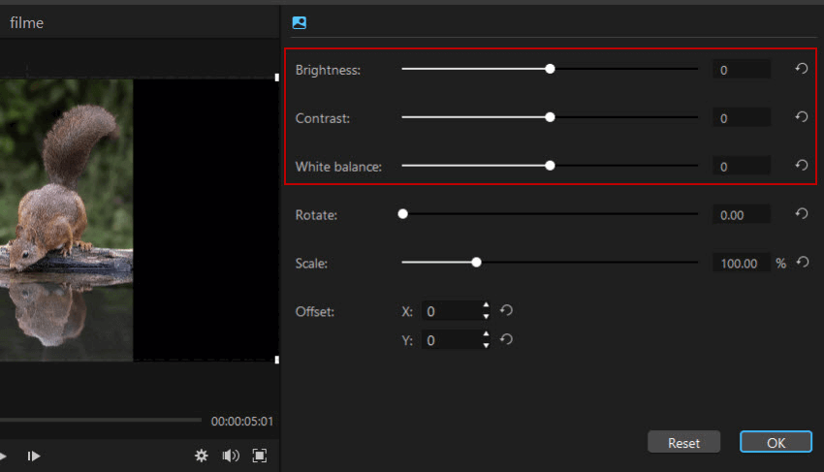The width and height of the screenshot is (824, 472).
Task: Reset the Brightness value with its undo icon
Action: click(802, 69)
